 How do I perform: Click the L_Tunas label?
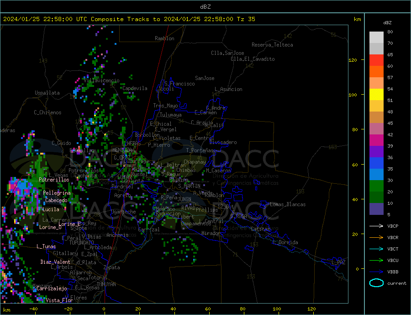(x=46, y=246)
